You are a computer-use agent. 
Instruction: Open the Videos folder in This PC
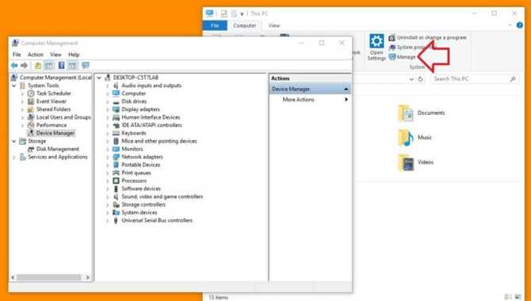416,162
